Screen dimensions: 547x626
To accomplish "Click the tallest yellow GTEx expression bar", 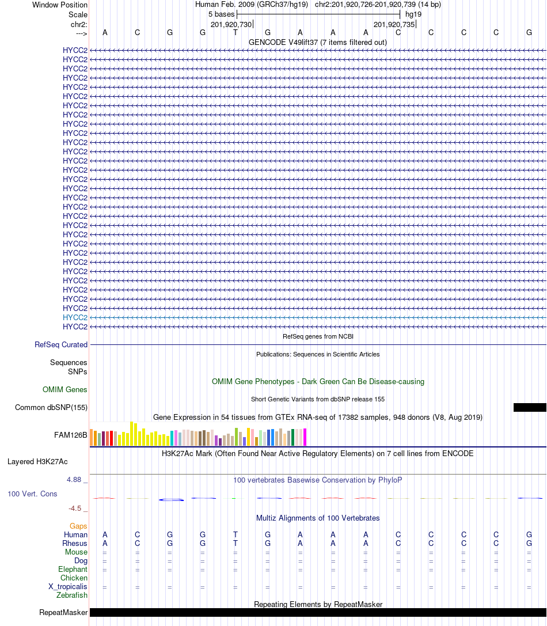I will pyautogui.click(x=132, y=434).
